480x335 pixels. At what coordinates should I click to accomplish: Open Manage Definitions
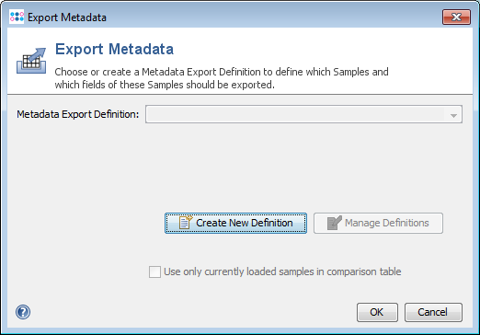point(378,223)
